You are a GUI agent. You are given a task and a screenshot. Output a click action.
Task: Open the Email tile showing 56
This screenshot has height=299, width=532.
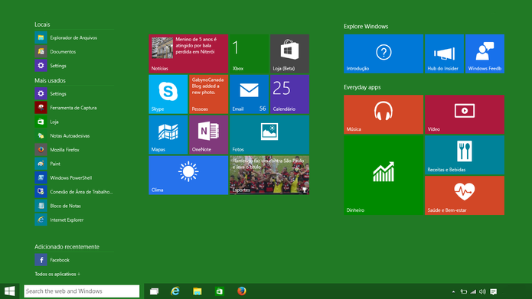[249, 94]
